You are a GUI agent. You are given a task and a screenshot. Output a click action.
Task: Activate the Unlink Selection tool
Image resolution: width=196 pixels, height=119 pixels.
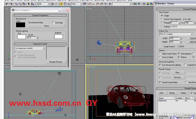tap(20, 4)
